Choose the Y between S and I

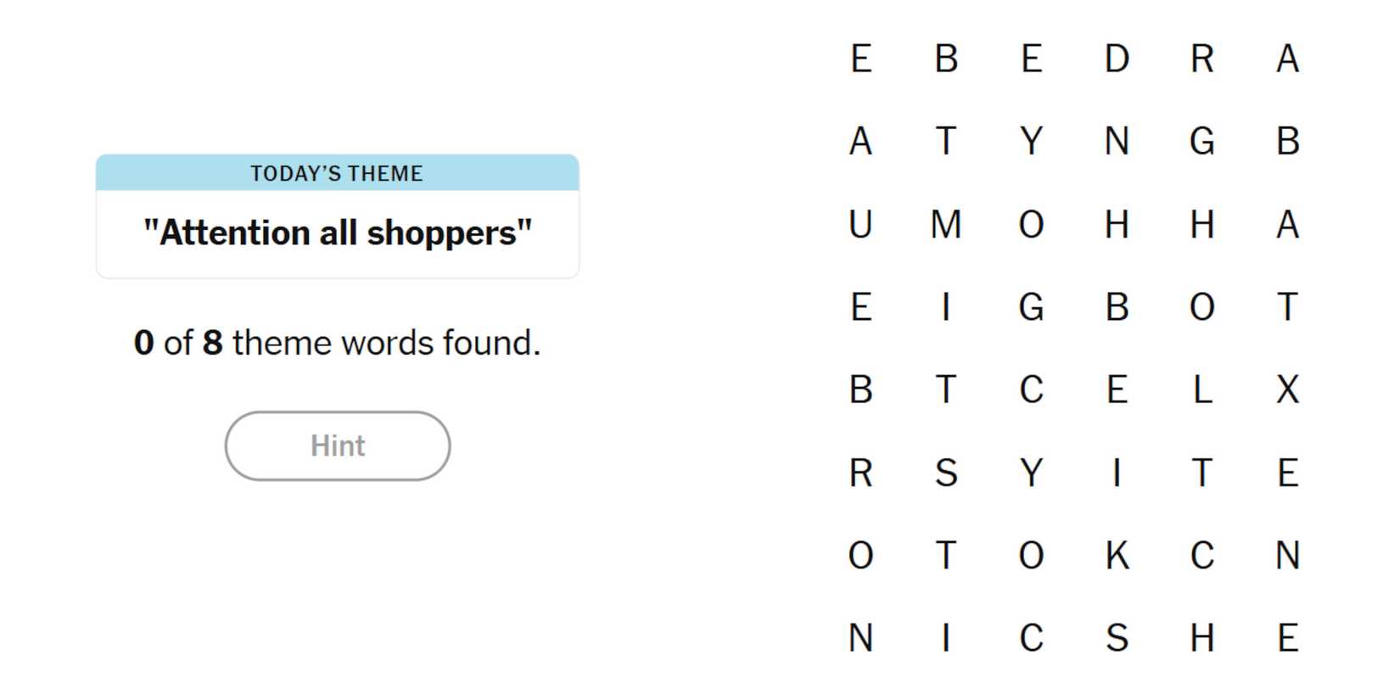pyautogui.click(x=1031, y=473)
